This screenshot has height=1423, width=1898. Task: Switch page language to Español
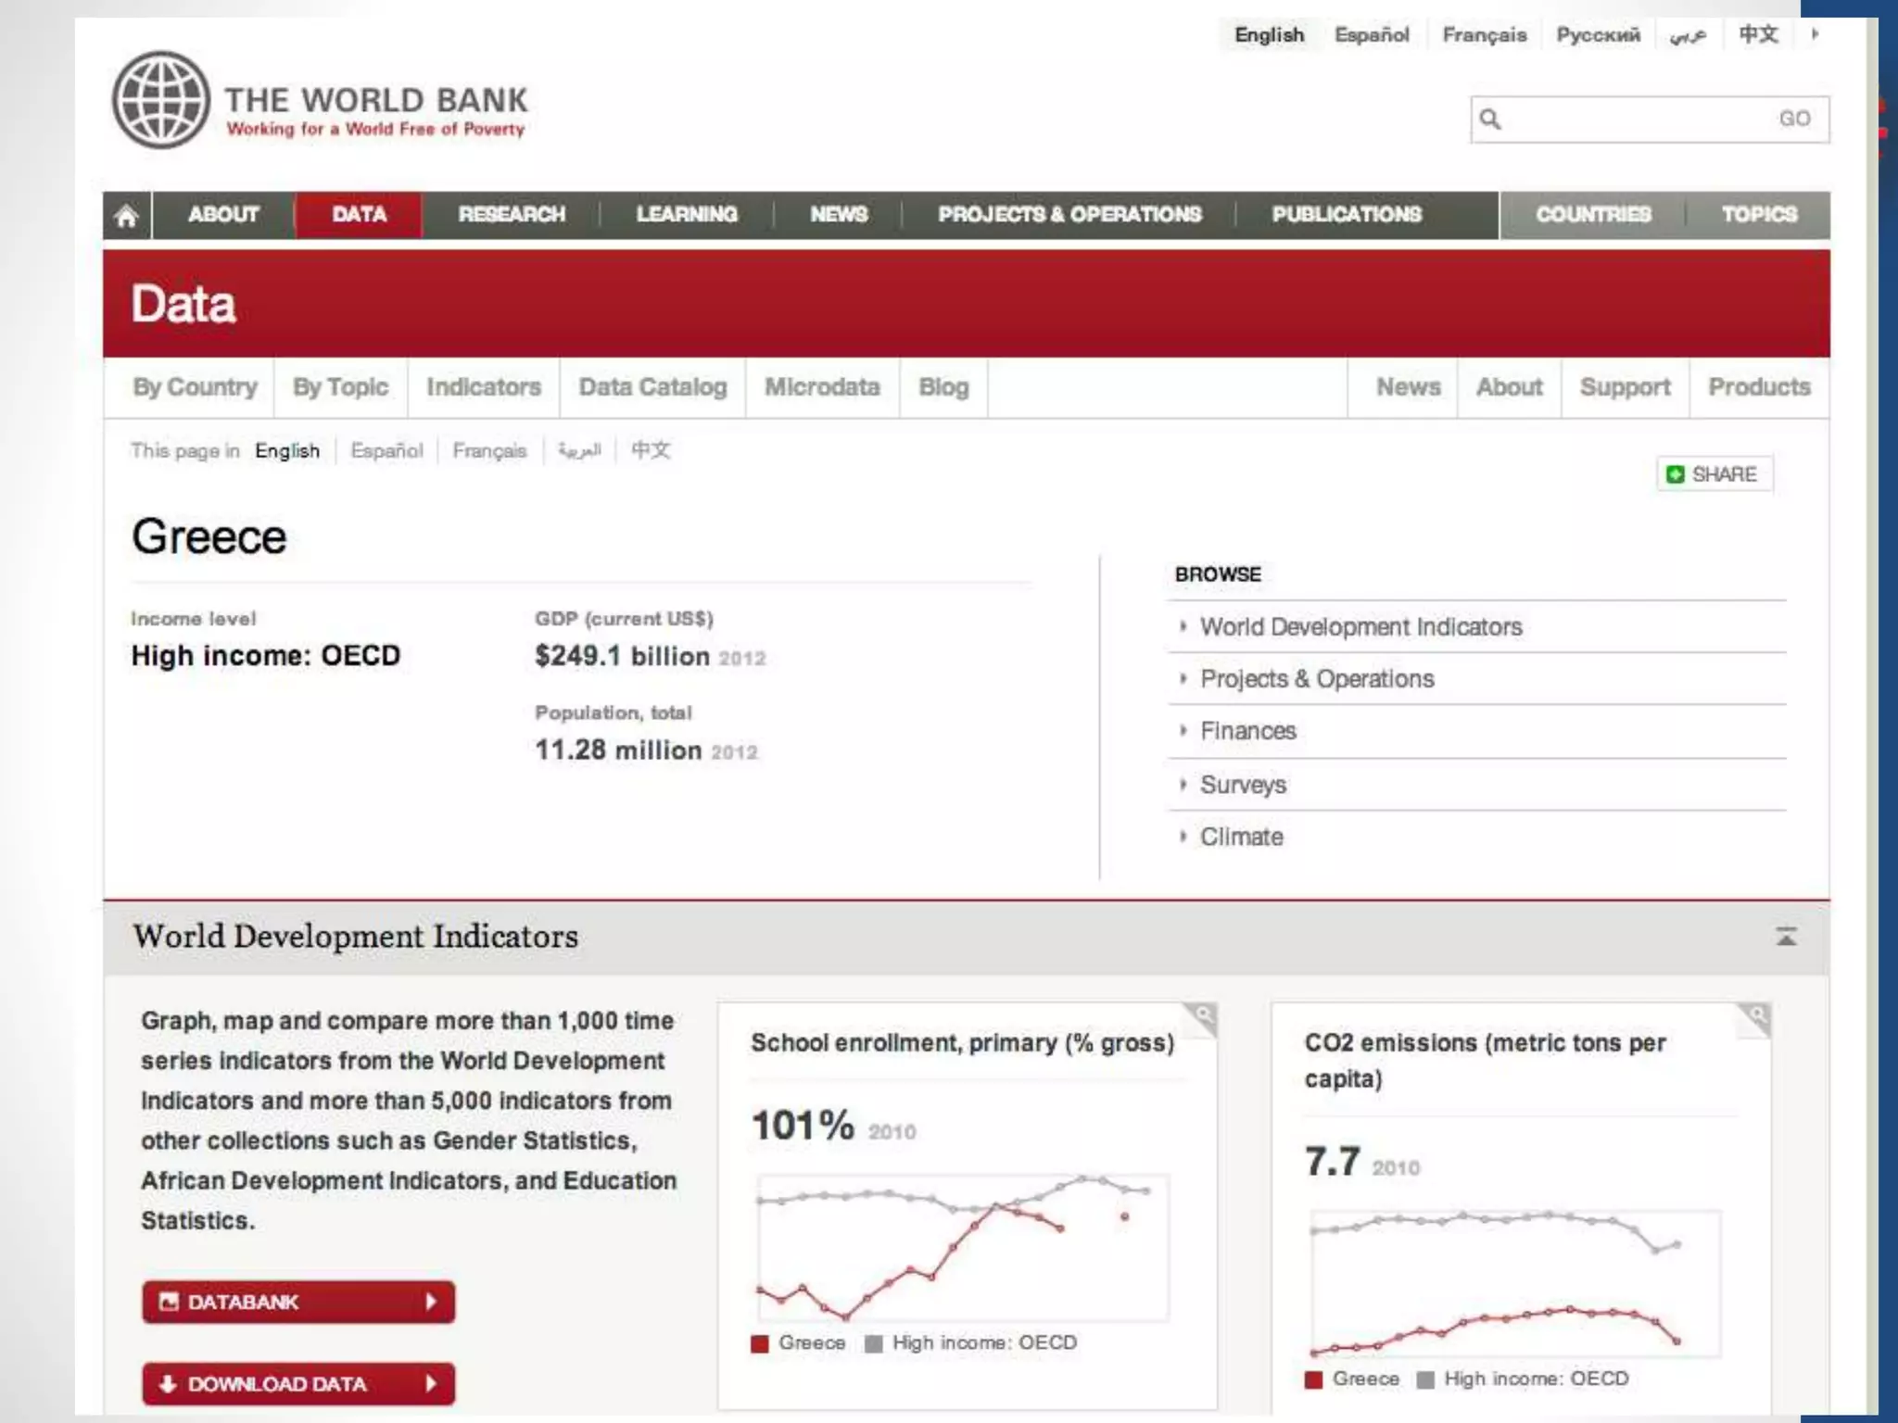coord(386,451)
